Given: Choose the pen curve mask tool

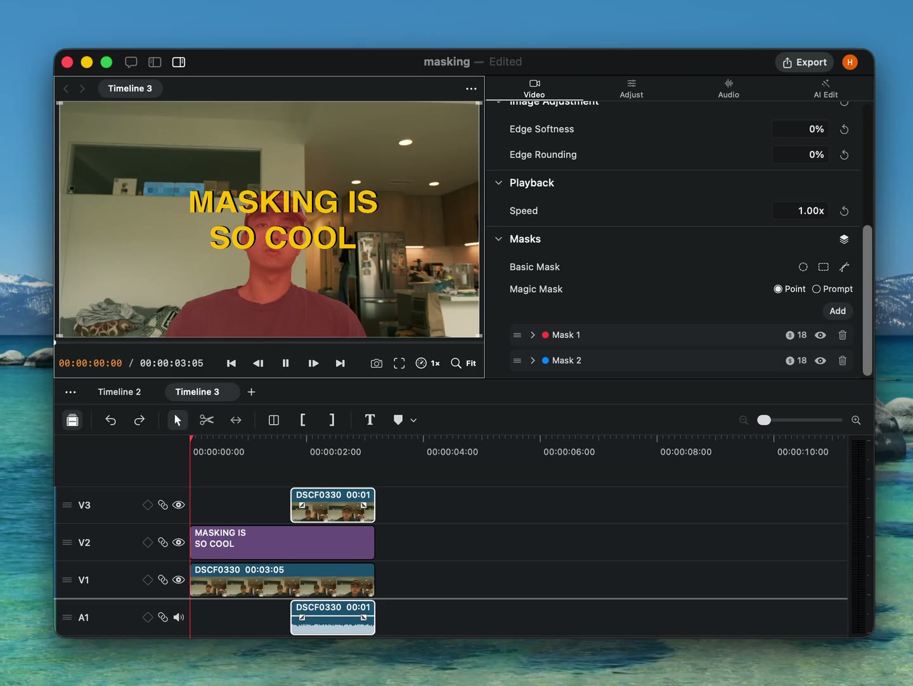Looking at the screenshot, I should pos(845,267).
